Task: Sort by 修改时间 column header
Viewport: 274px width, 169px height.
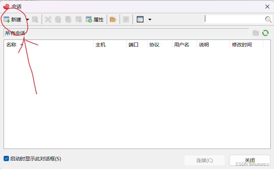Action: tap(246, 44)
